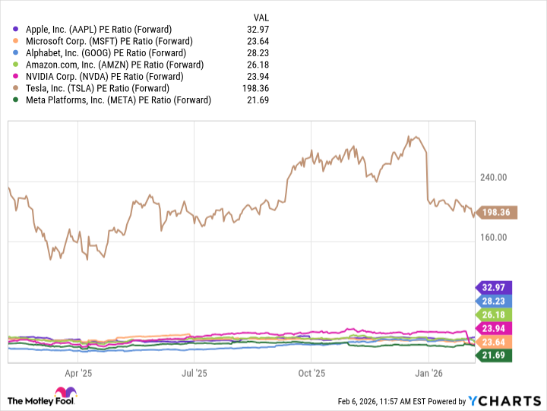Select Apple, Inc. (AAPL) PE Ratio legend label

[105, 29]
